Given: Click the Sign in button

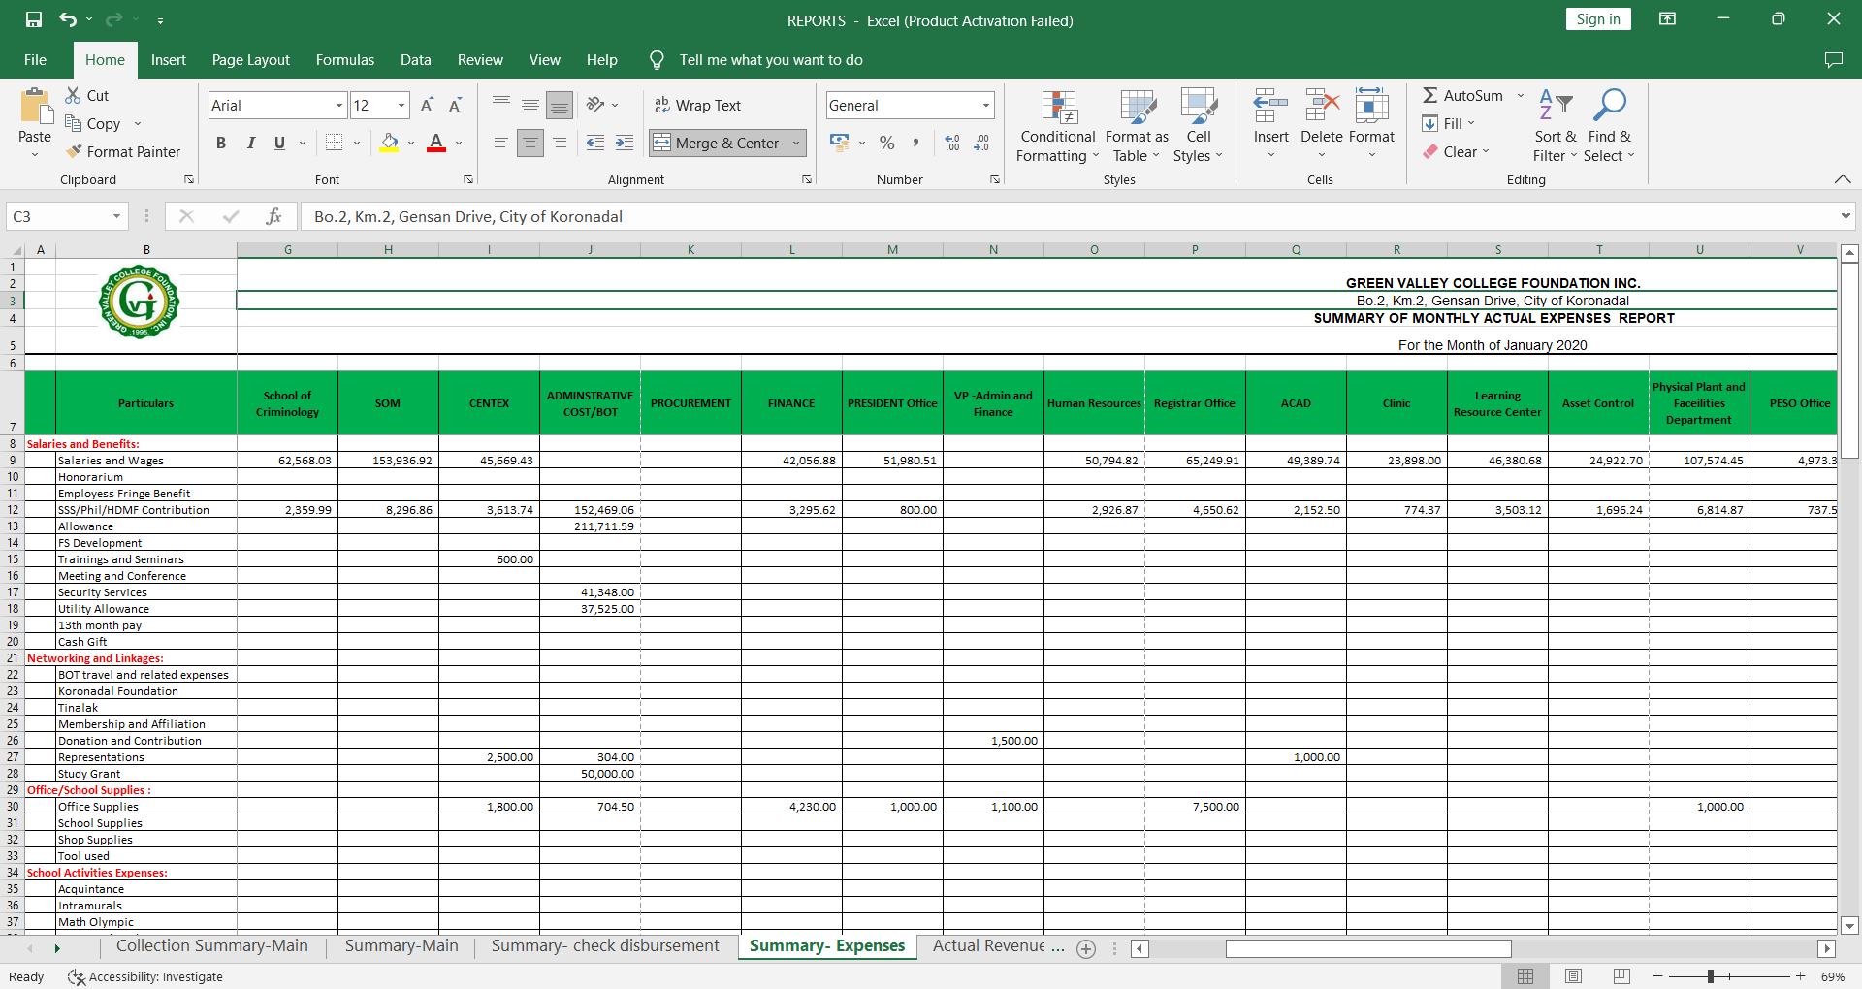Looking at the screenshot, I should pyautogui.click(x=1598, y=19).
